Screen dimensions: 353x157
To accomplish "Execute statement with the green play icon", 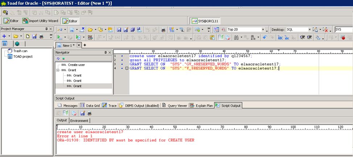I will tap(60, 38).
